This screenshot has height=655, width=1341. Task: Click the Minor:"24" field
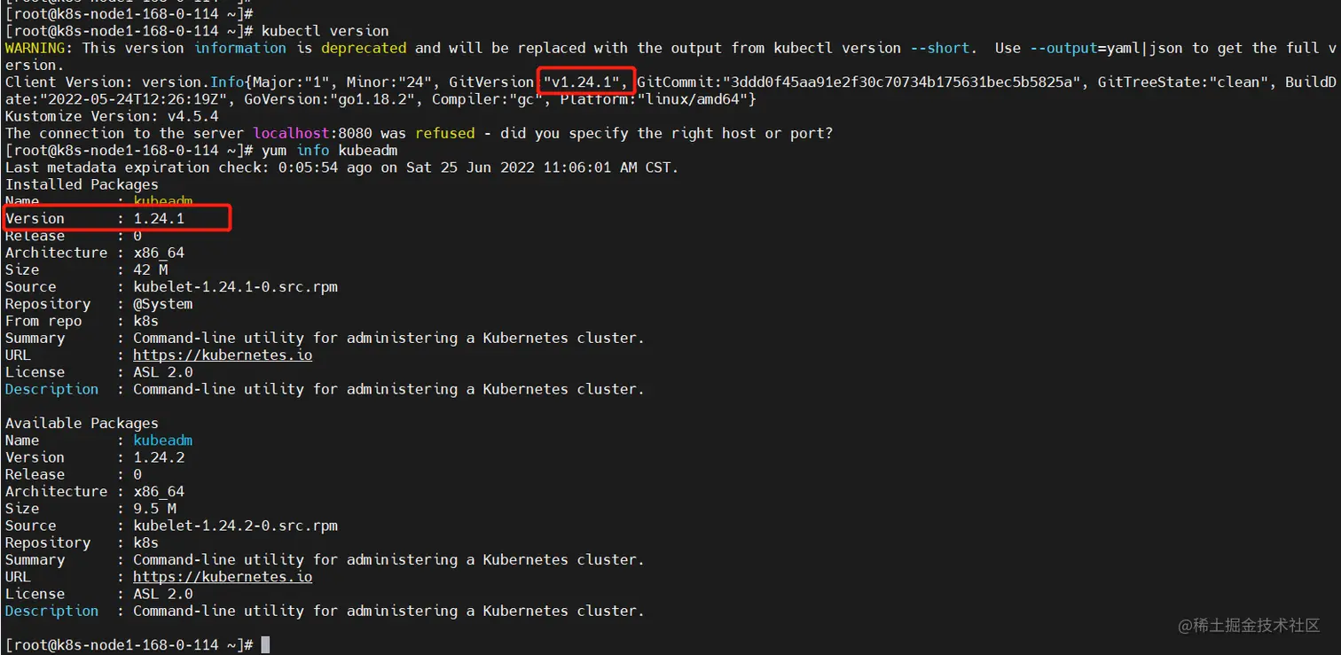[x=388, y=82]
